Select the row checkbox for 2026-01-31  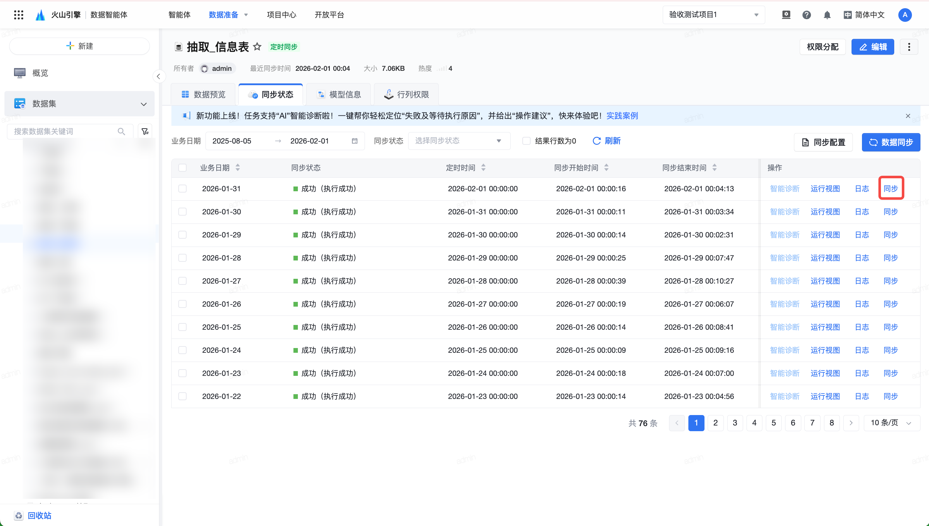182,189
